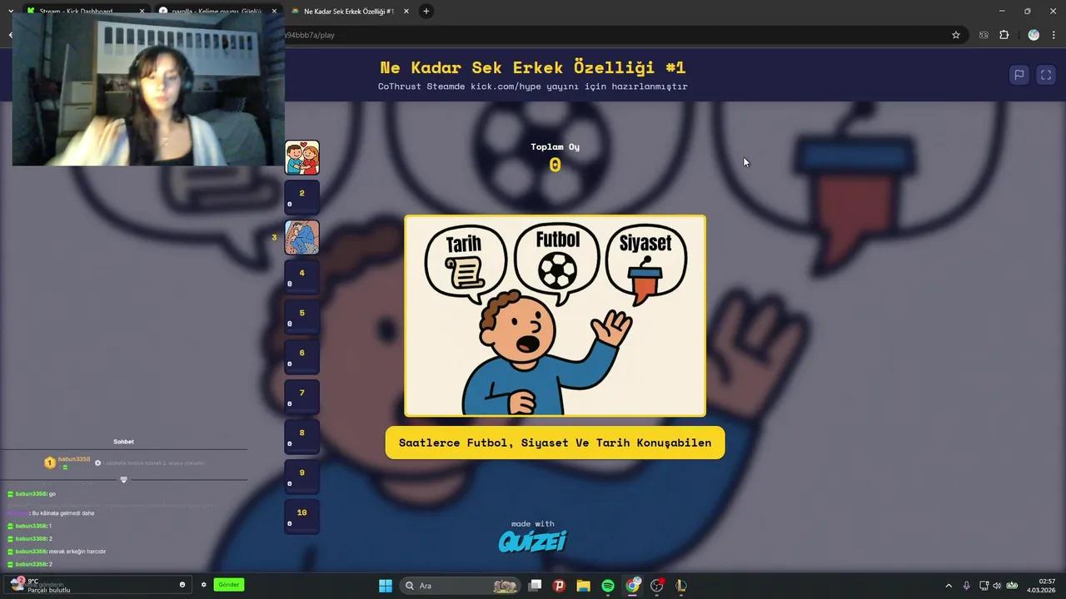Open the Chrome profile avatar

(x=1034, y=35)
